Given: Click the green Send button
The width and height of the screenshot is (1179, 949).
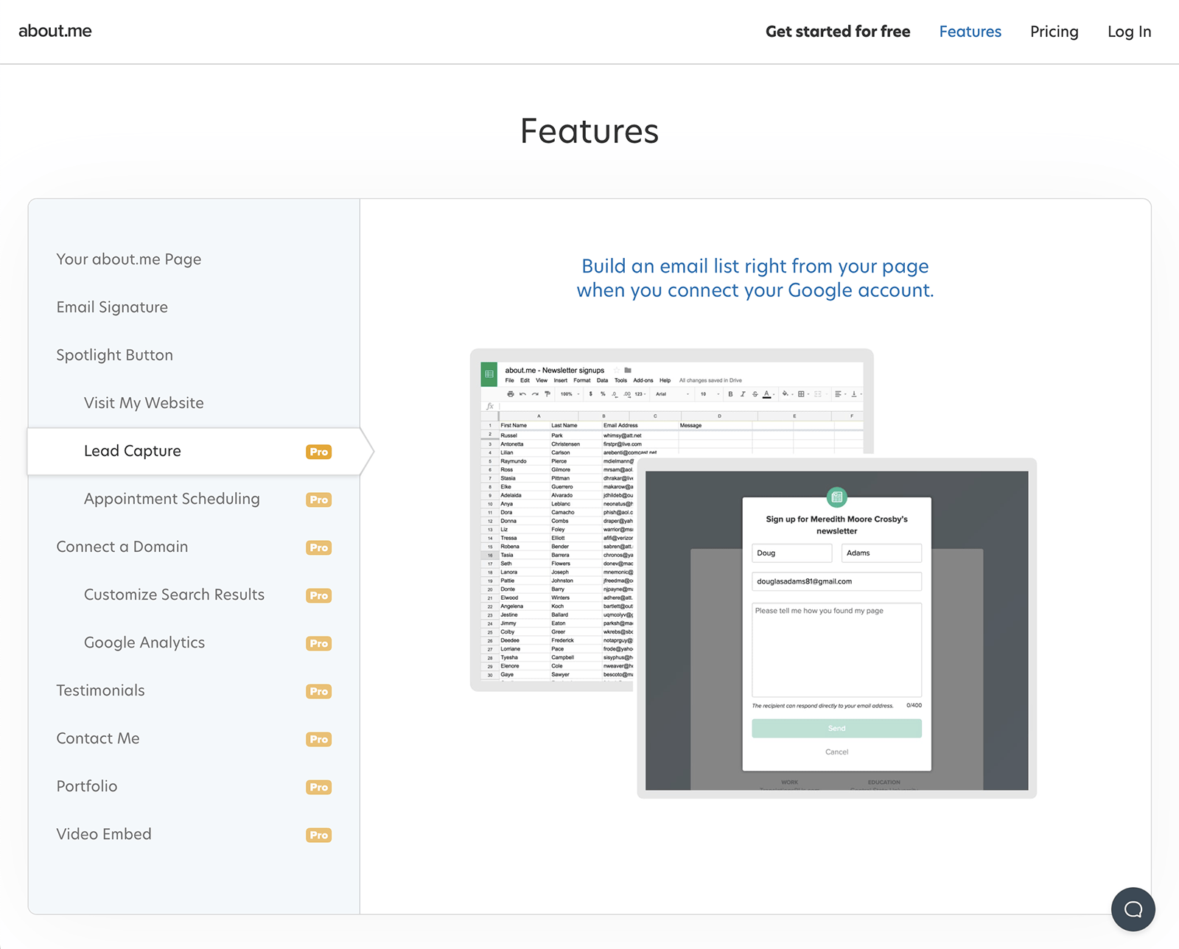Looking at the screenshot, I should (836, 728).
